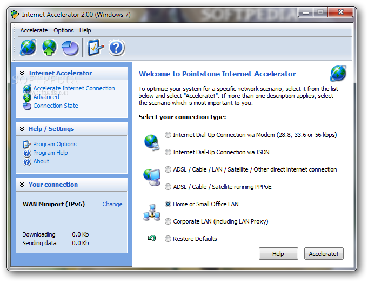
Task: Close the Internet Accelerator window
Action: click(340, 12)
